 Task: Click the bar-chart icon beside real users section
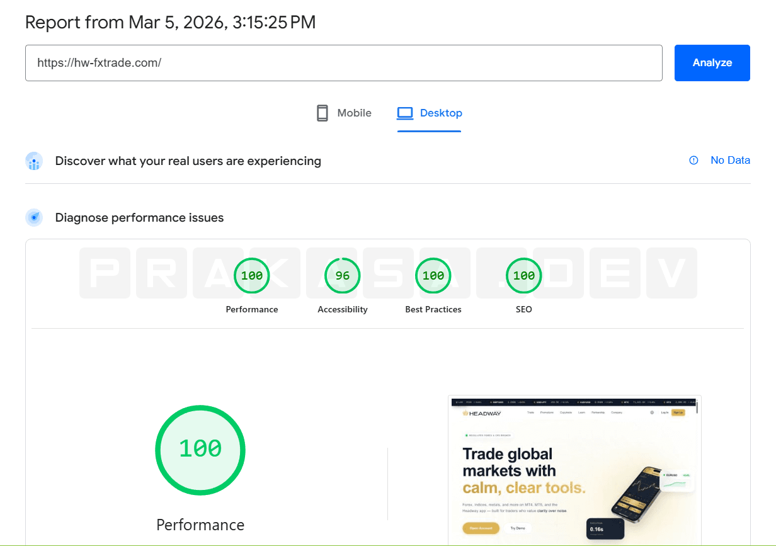pos(33,161)
